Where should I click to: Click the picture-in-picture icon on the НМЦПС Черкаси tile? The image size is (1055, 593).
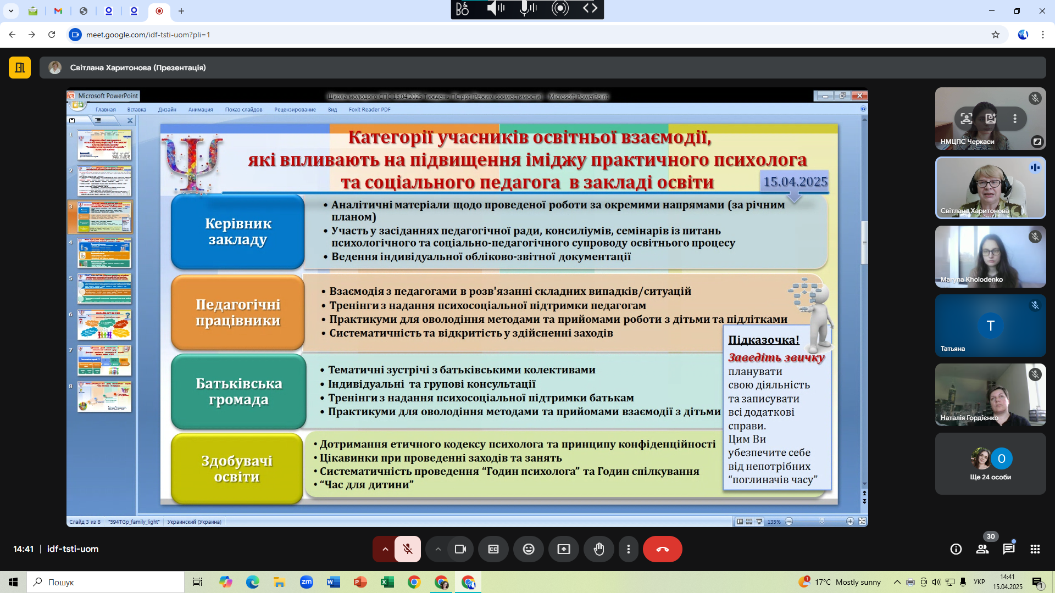1037,142
